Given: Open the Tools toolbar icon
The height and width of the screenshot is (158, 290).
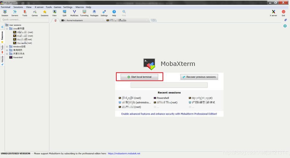Looking at the screenshot, I should [x=25, y=13].
